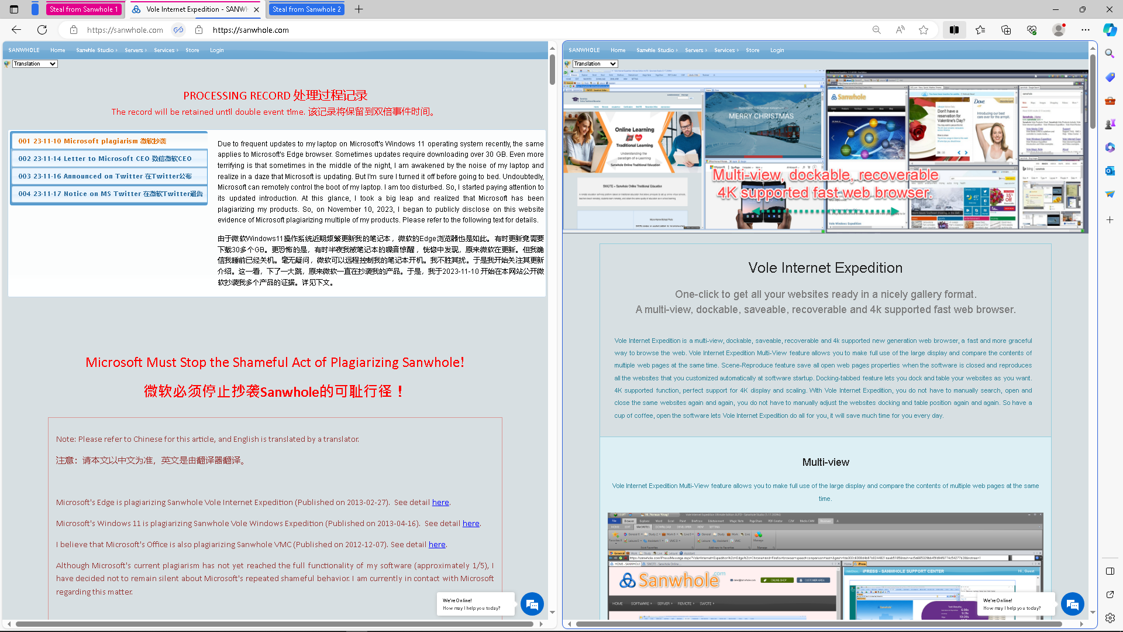Click the right pane address field sanwhole.com
Image resolution: width=1123 pixels, height=632 pixels.
pos(250,30)
